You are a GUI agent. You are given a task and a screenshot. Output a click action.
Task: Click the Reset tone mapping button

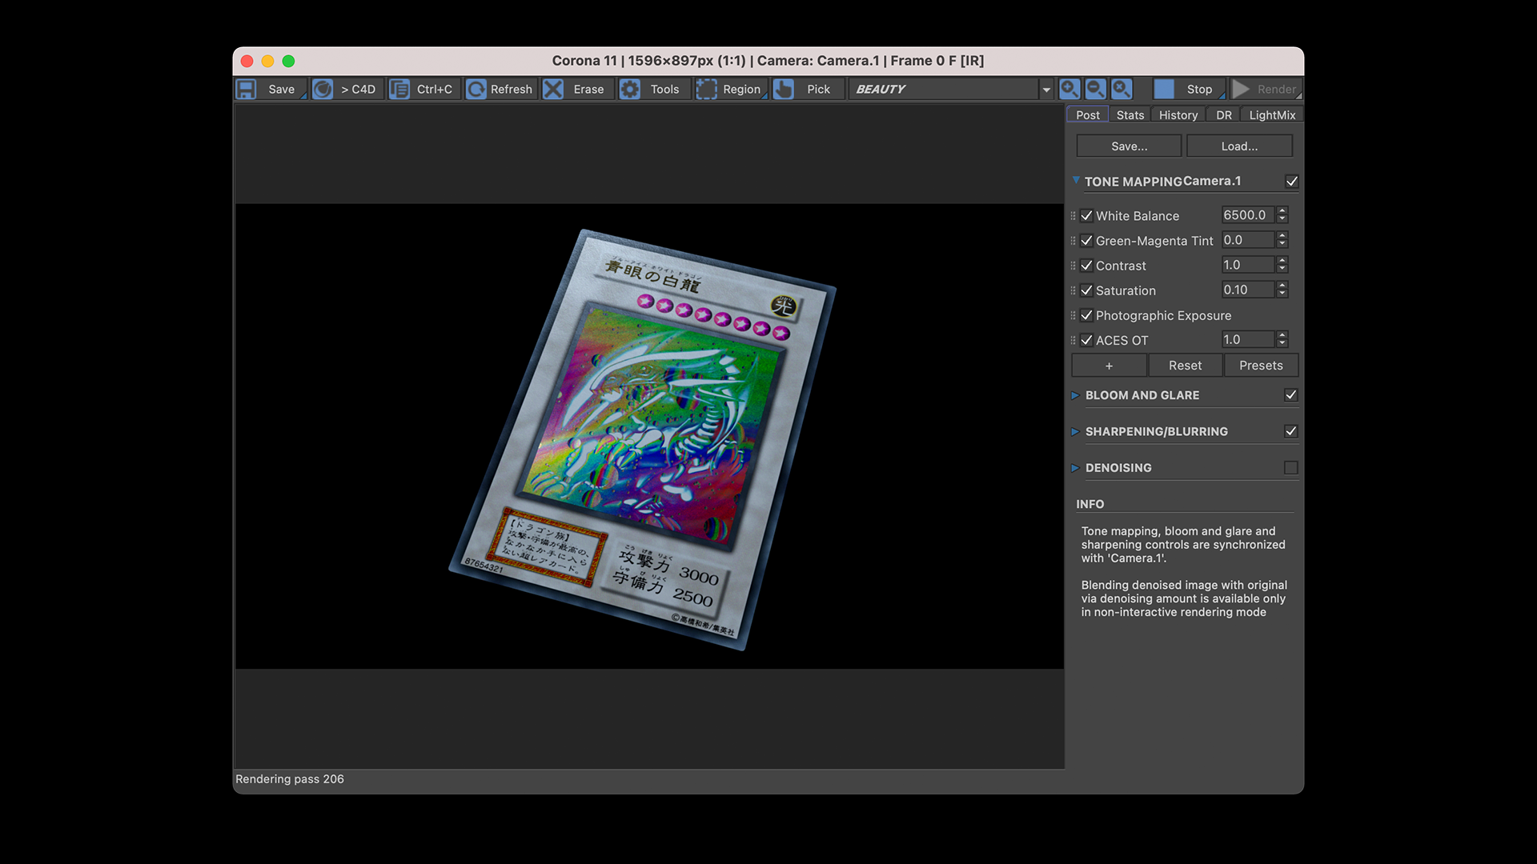(x=1185, y=366)
